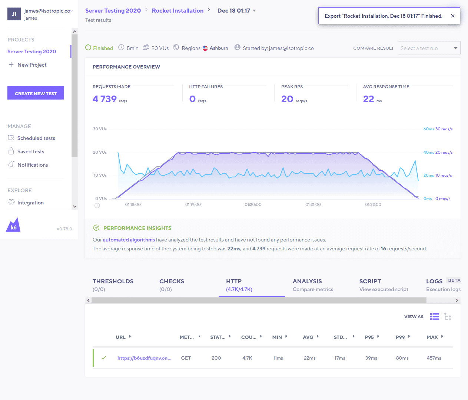
Task: Open the Rocket Installation breadcrumb link
Action: click(178, 11)
